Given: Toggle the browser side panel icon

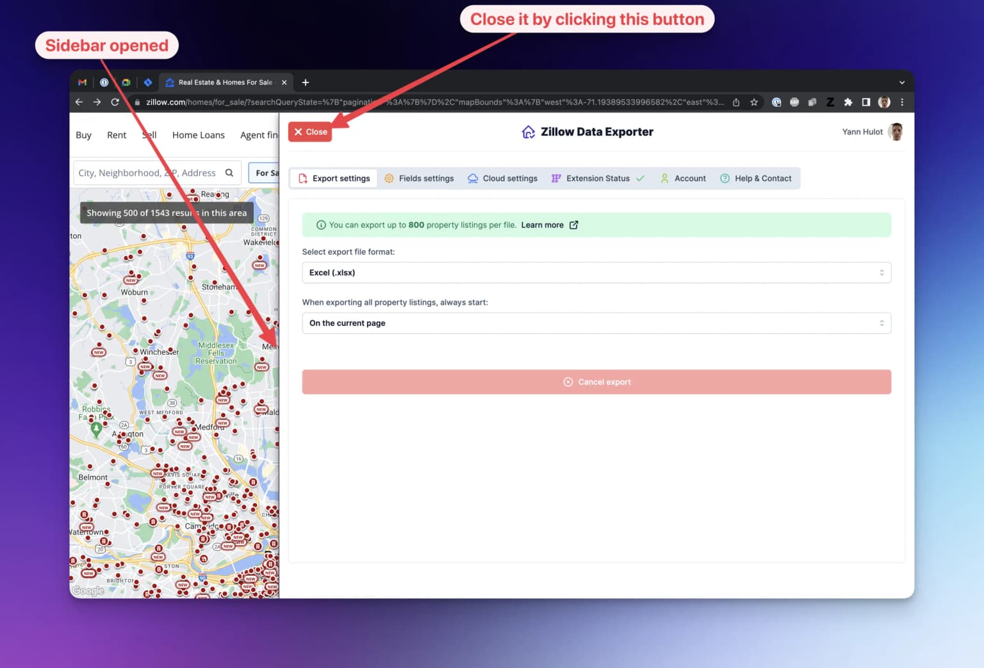Looking at the screenshot, I should 866,102.
